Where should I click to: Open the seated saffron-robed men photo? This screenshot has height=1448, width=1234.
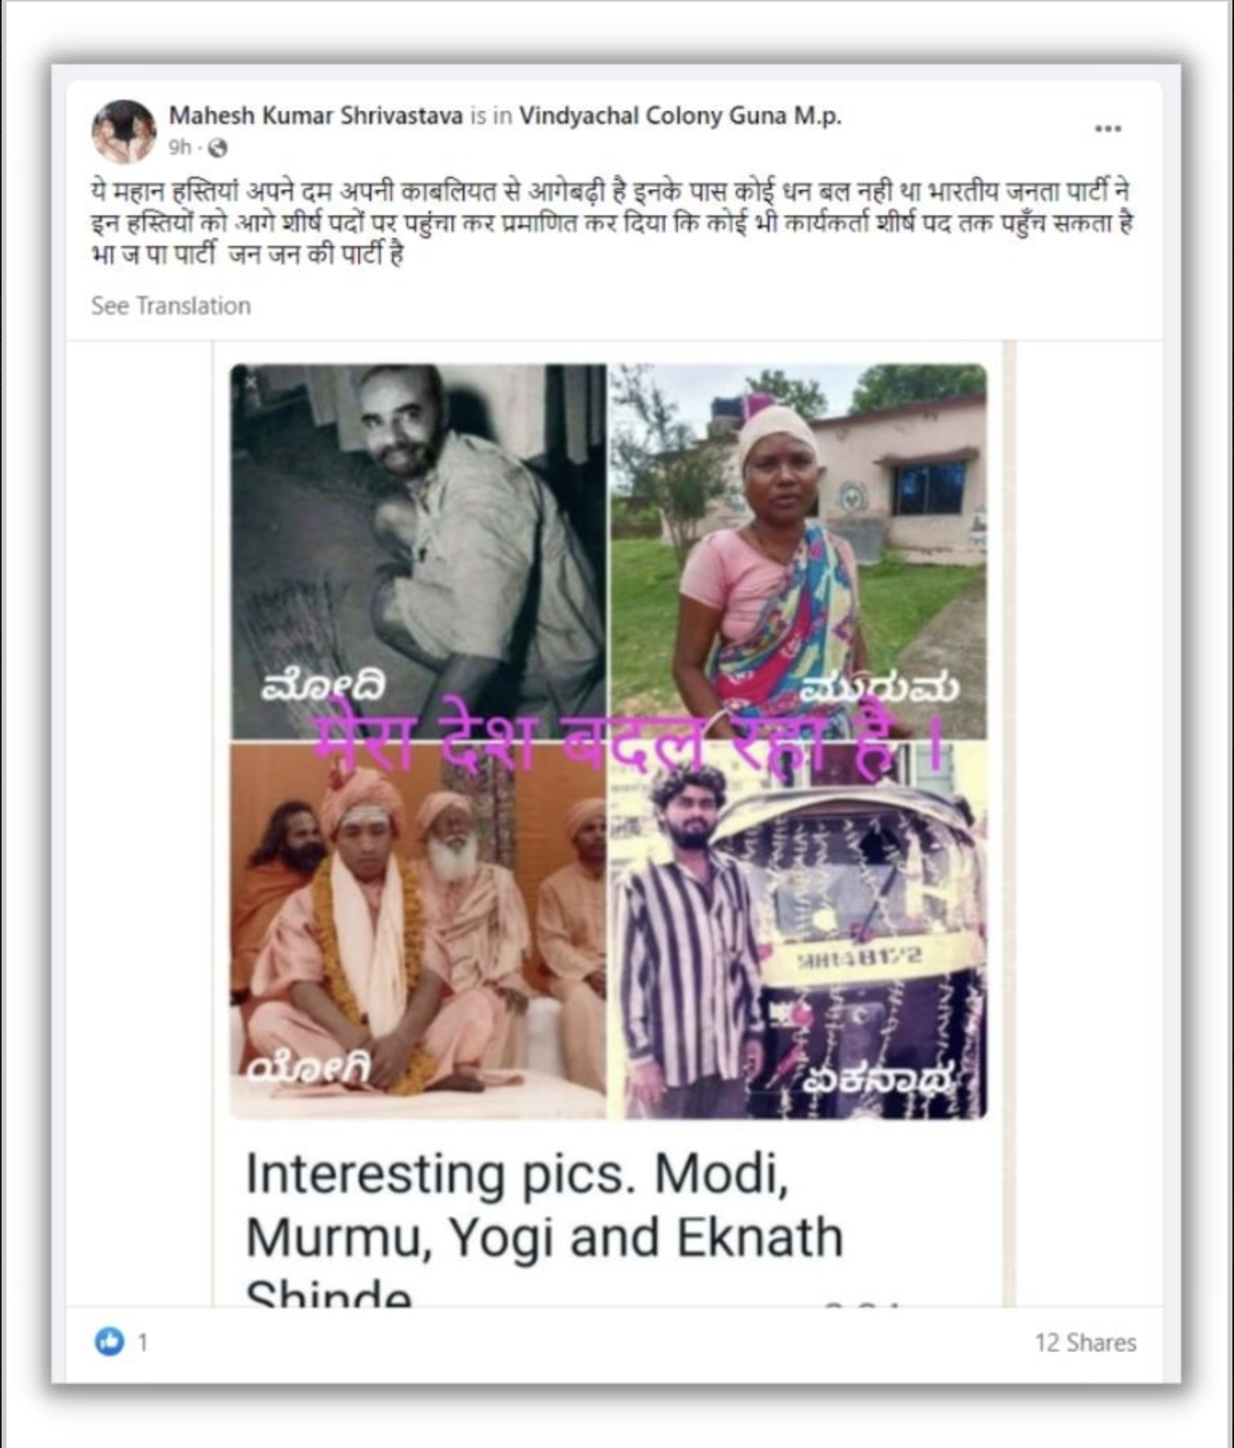point(419,931)
